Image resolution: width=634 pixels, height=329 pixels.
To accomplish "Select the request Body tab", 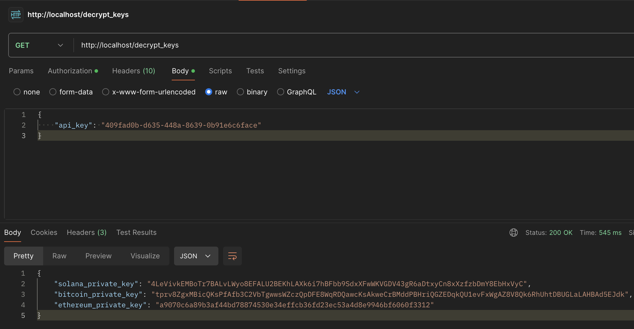I will pos(183,71).
